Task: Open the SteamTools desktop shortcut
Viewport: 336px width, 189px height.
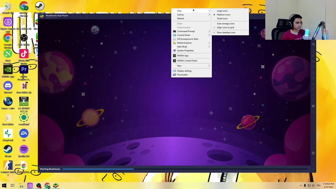Action: coord(40,8)
